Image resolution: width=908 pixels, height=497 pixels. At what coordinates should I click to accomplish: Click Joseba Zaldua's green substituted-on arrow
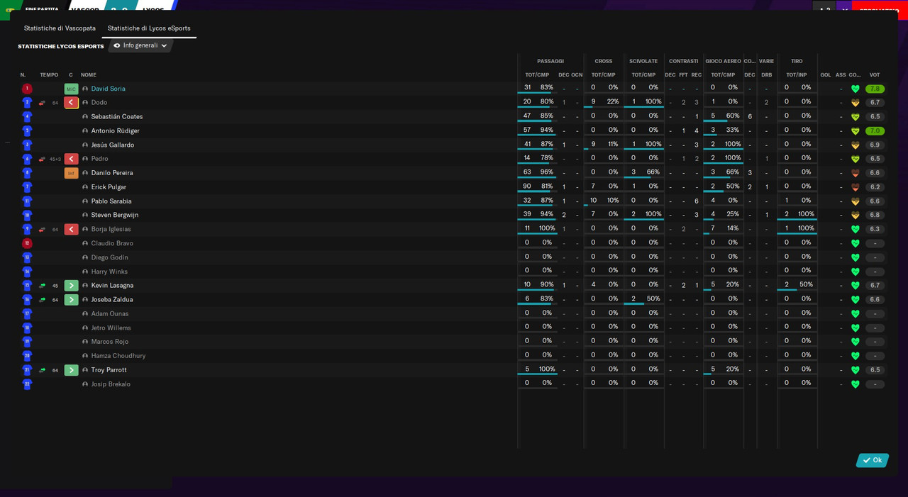point(71,299)
